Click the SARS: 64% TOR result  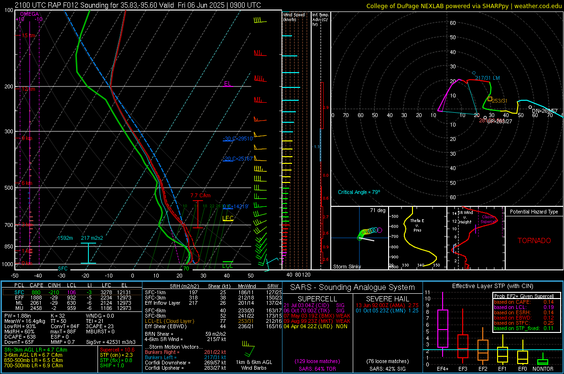click(317, 369)
